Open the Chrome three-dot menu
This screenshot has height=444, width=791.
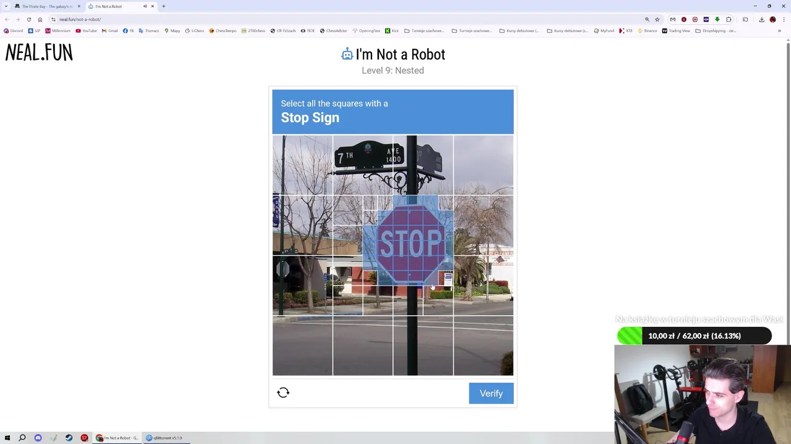pos(784,19)
